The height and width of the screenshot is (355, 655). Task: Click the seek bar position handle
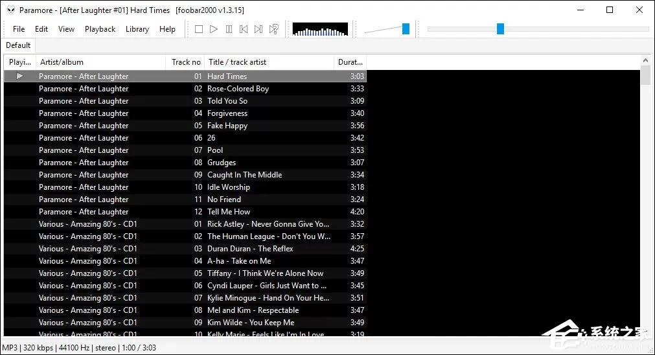pos(500,29)
